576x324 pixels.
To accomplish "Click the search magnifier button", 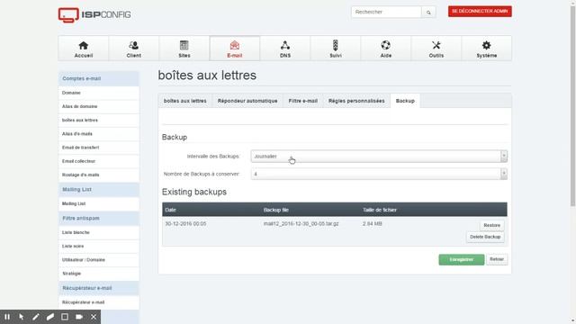I will 428,12.
